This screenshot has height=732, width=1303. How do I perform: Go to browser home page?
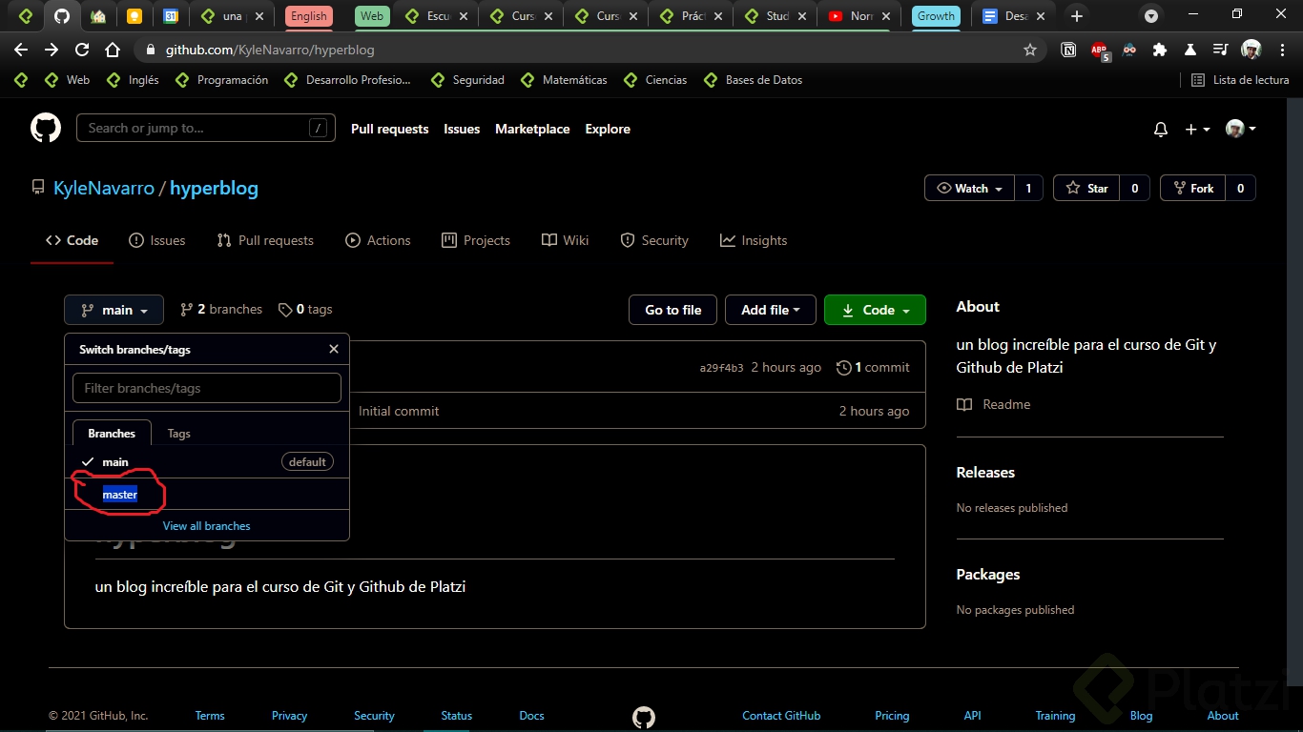[x=113, y=50]
